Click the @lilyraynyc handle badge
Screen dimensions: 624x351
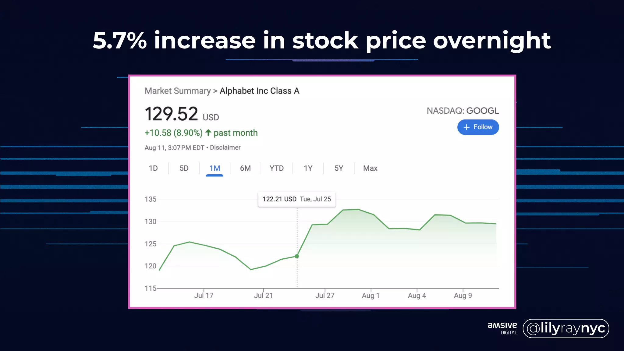[566, 328]
